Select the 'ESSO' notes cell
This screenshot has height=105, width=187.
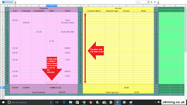tap(67, 53)
